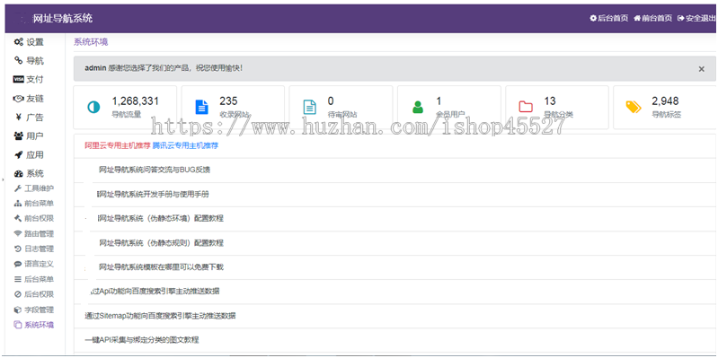
Task: Open 网址导航系统模板在哪里可以免费下载 link
Action: coord(161,266)
